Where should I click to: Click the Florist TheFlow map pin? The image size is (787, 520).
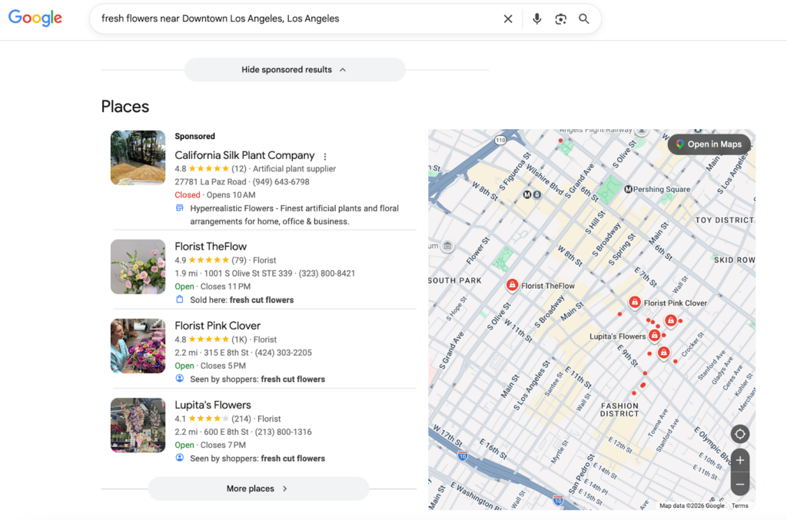[513, 285]
